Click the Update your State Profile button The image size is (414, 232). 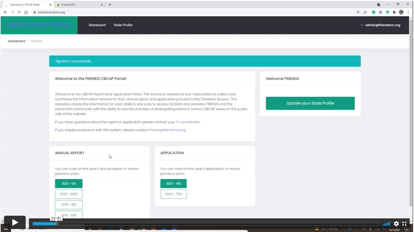[x=310, y=103]
